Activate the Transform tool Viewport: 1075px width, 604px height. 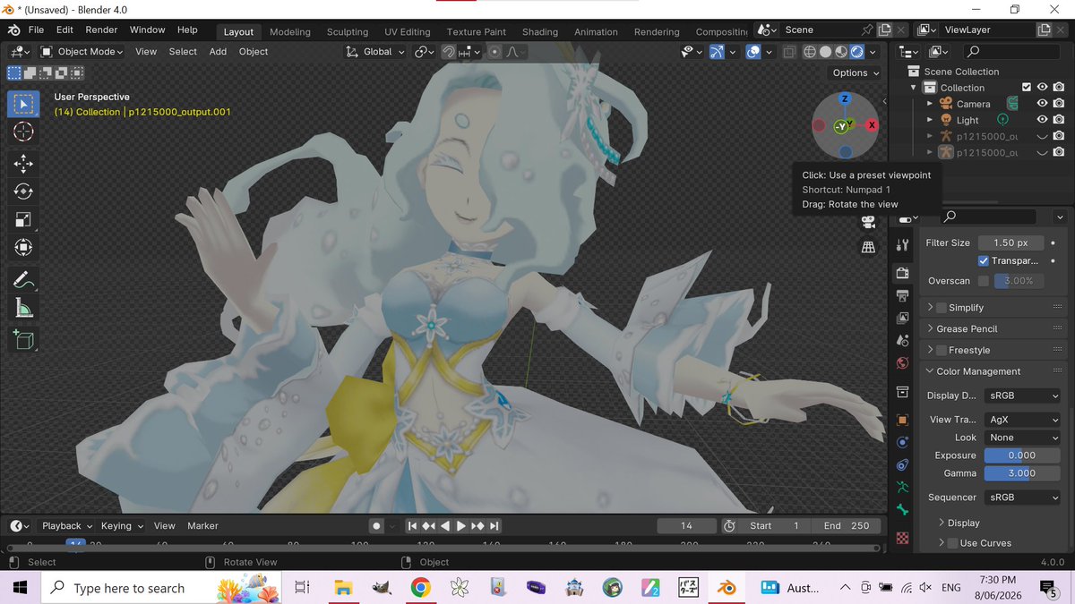(x=23, y=248)
